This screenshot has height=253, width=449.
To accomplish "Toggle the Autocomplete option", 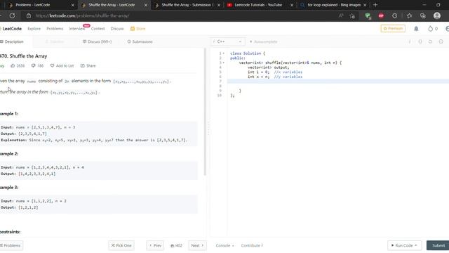I will [264, 41].
